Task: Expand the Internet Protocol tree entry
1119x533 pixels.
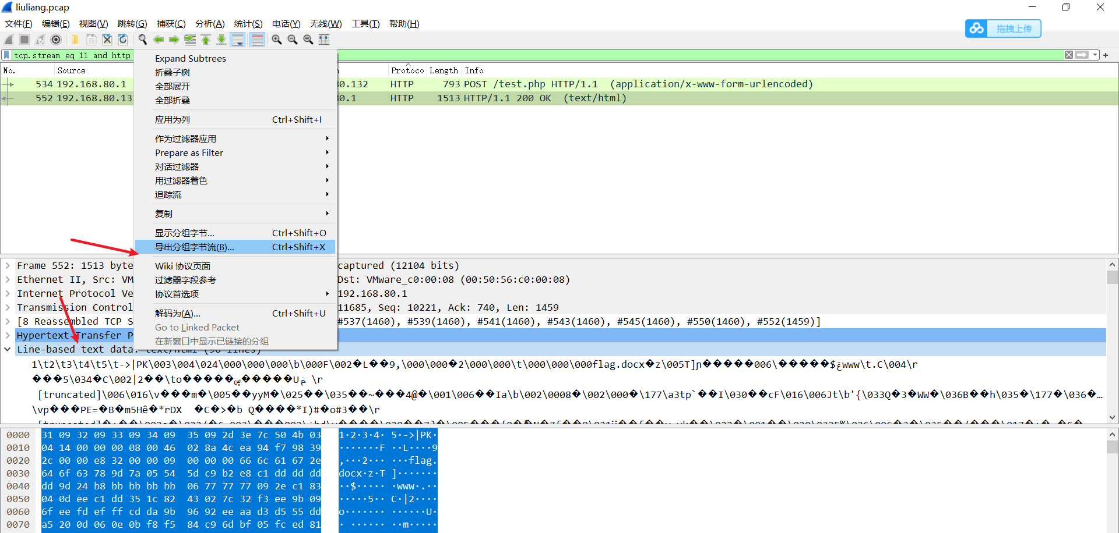Action: coord(8,293)
